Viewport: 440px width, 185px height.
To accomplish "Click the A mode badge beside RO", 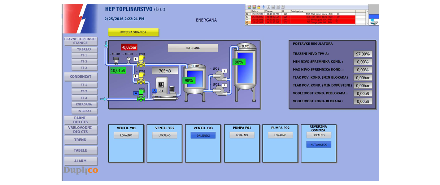I will 155,91.
